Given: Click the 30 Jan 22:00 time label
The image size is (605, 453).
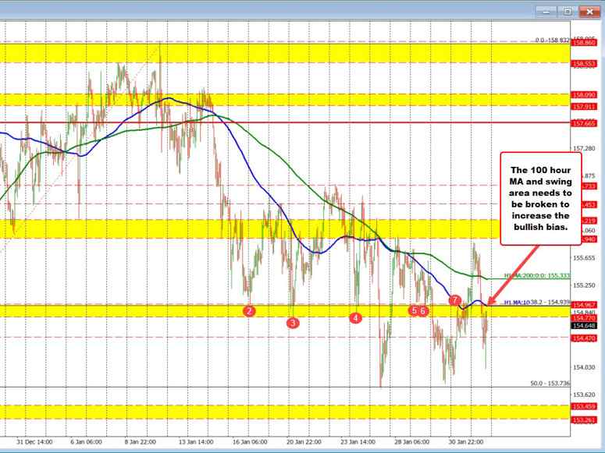Looking at the screenshot, I should coord(466,442).
